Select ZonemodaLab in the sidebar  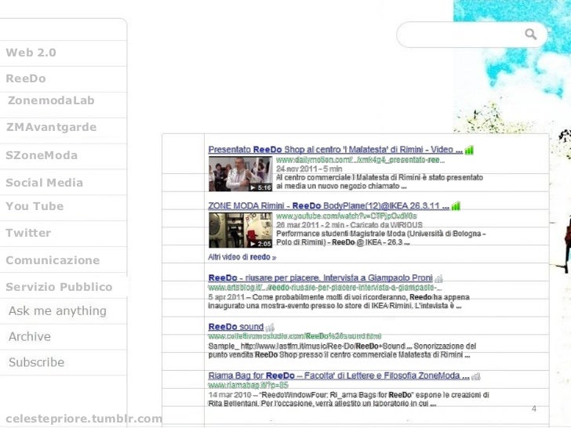tap(51, 100)
